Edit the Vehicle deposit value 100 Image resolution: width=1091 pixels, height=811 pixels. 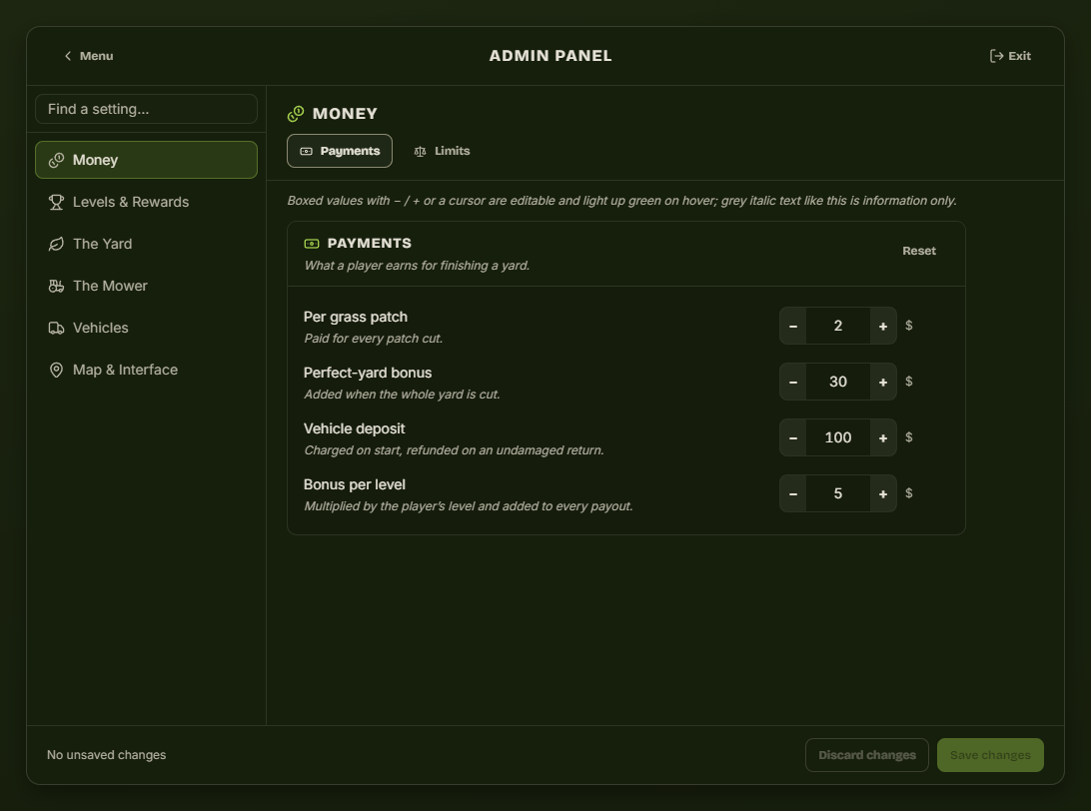coord(837,437)
